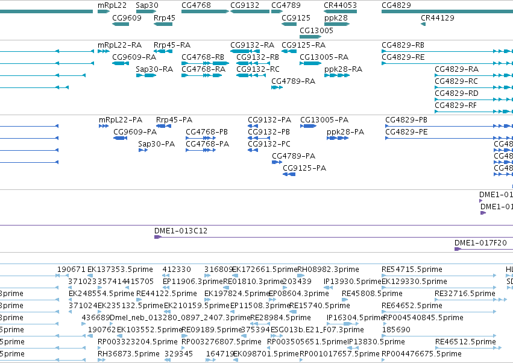This screenshot has width=513, height=363.
Task: Select transcript CG4829-RD label
Action: (457, 93)
